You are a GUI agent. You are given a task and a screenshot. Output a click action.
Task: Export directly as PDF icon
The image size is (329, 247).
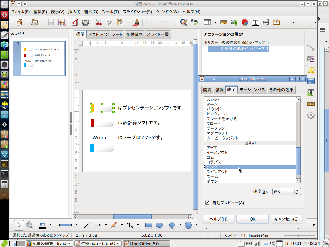(75, 22)
